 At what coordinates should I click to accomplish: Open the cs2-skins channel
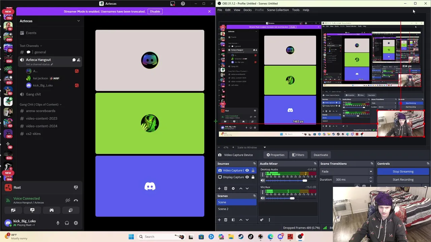(33, 134)
